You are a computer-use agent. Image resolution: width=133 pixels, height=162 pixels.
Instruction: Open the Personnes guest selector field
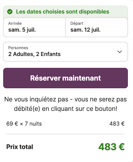coord(65,52)
